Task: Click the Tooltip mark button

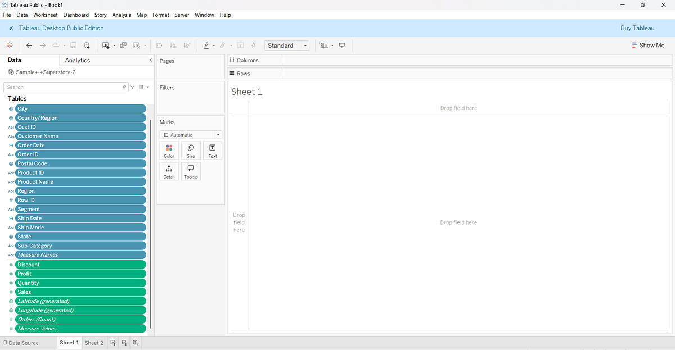Action: click(191, 171)
